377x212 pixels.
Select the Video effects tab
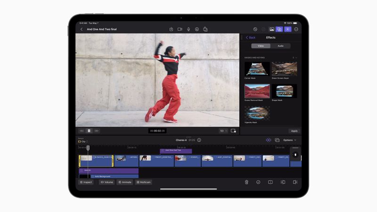tap(261, 46)
